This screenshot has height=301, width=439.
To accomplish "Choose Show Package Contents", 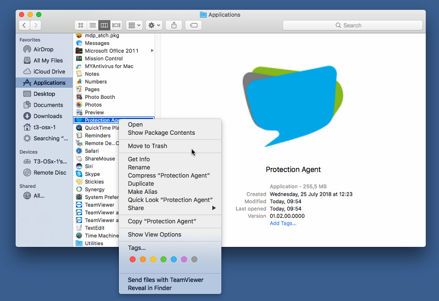I will (x=170, y=133).
